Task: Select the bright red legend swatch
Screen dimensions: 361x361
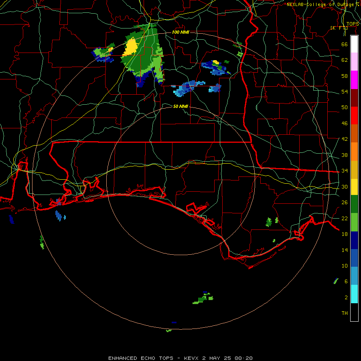Action: (x=354, y=116)
